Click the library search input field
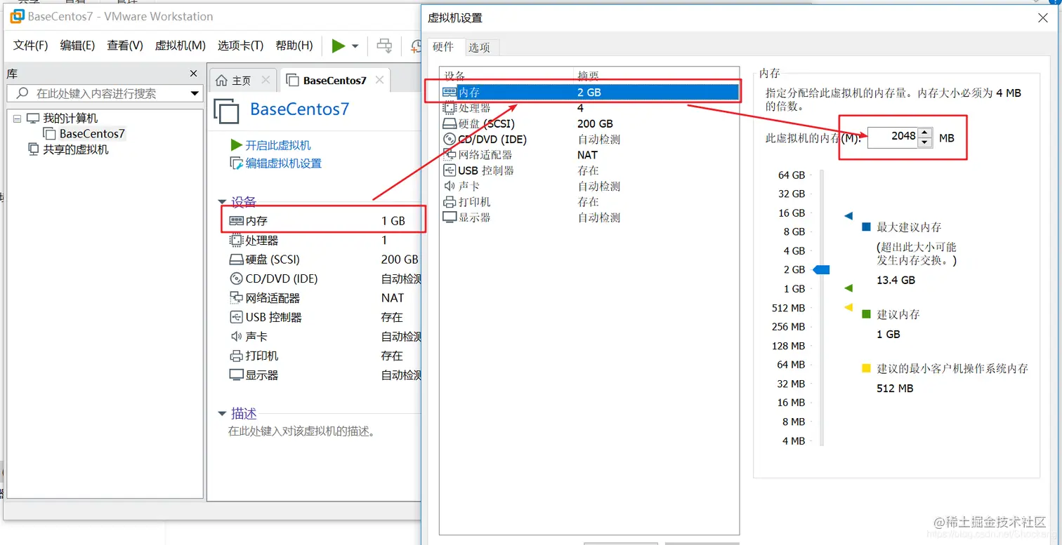1062x545 pixels. point(104,93)
